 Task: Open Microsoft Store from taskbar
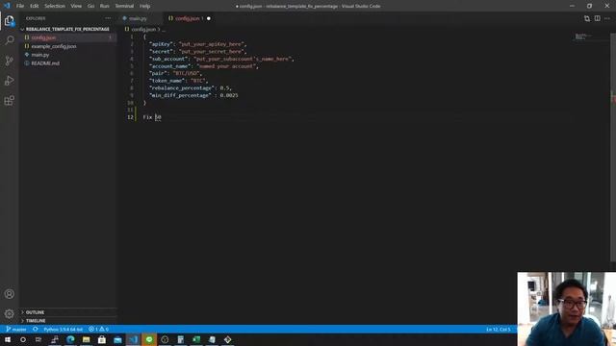[102, 339]
